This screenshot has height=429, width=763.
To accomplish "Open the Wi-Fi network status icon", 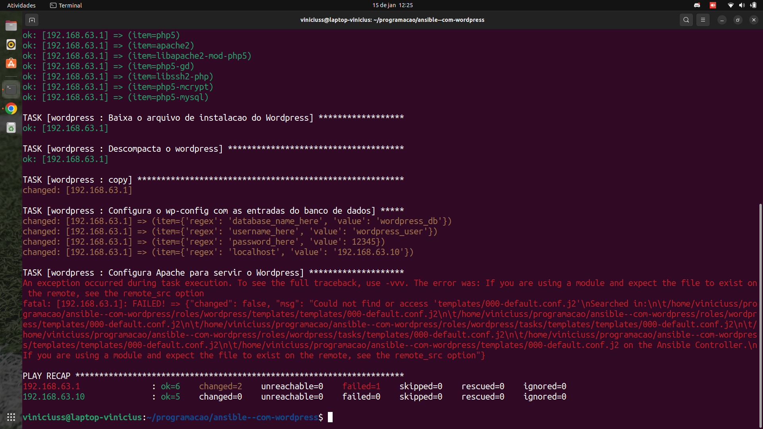I will pyautogui.click(x=730, y=5).
